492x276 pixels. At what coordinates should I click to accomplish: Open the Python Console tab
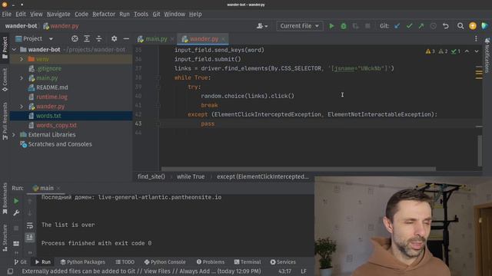[x=165, y=262]
